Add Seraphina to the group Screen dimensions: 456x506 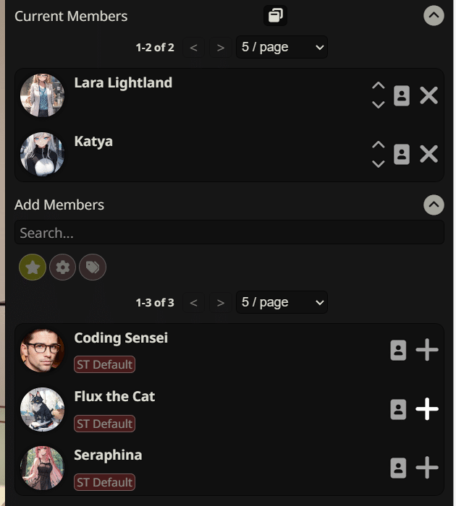pos(427,468)
